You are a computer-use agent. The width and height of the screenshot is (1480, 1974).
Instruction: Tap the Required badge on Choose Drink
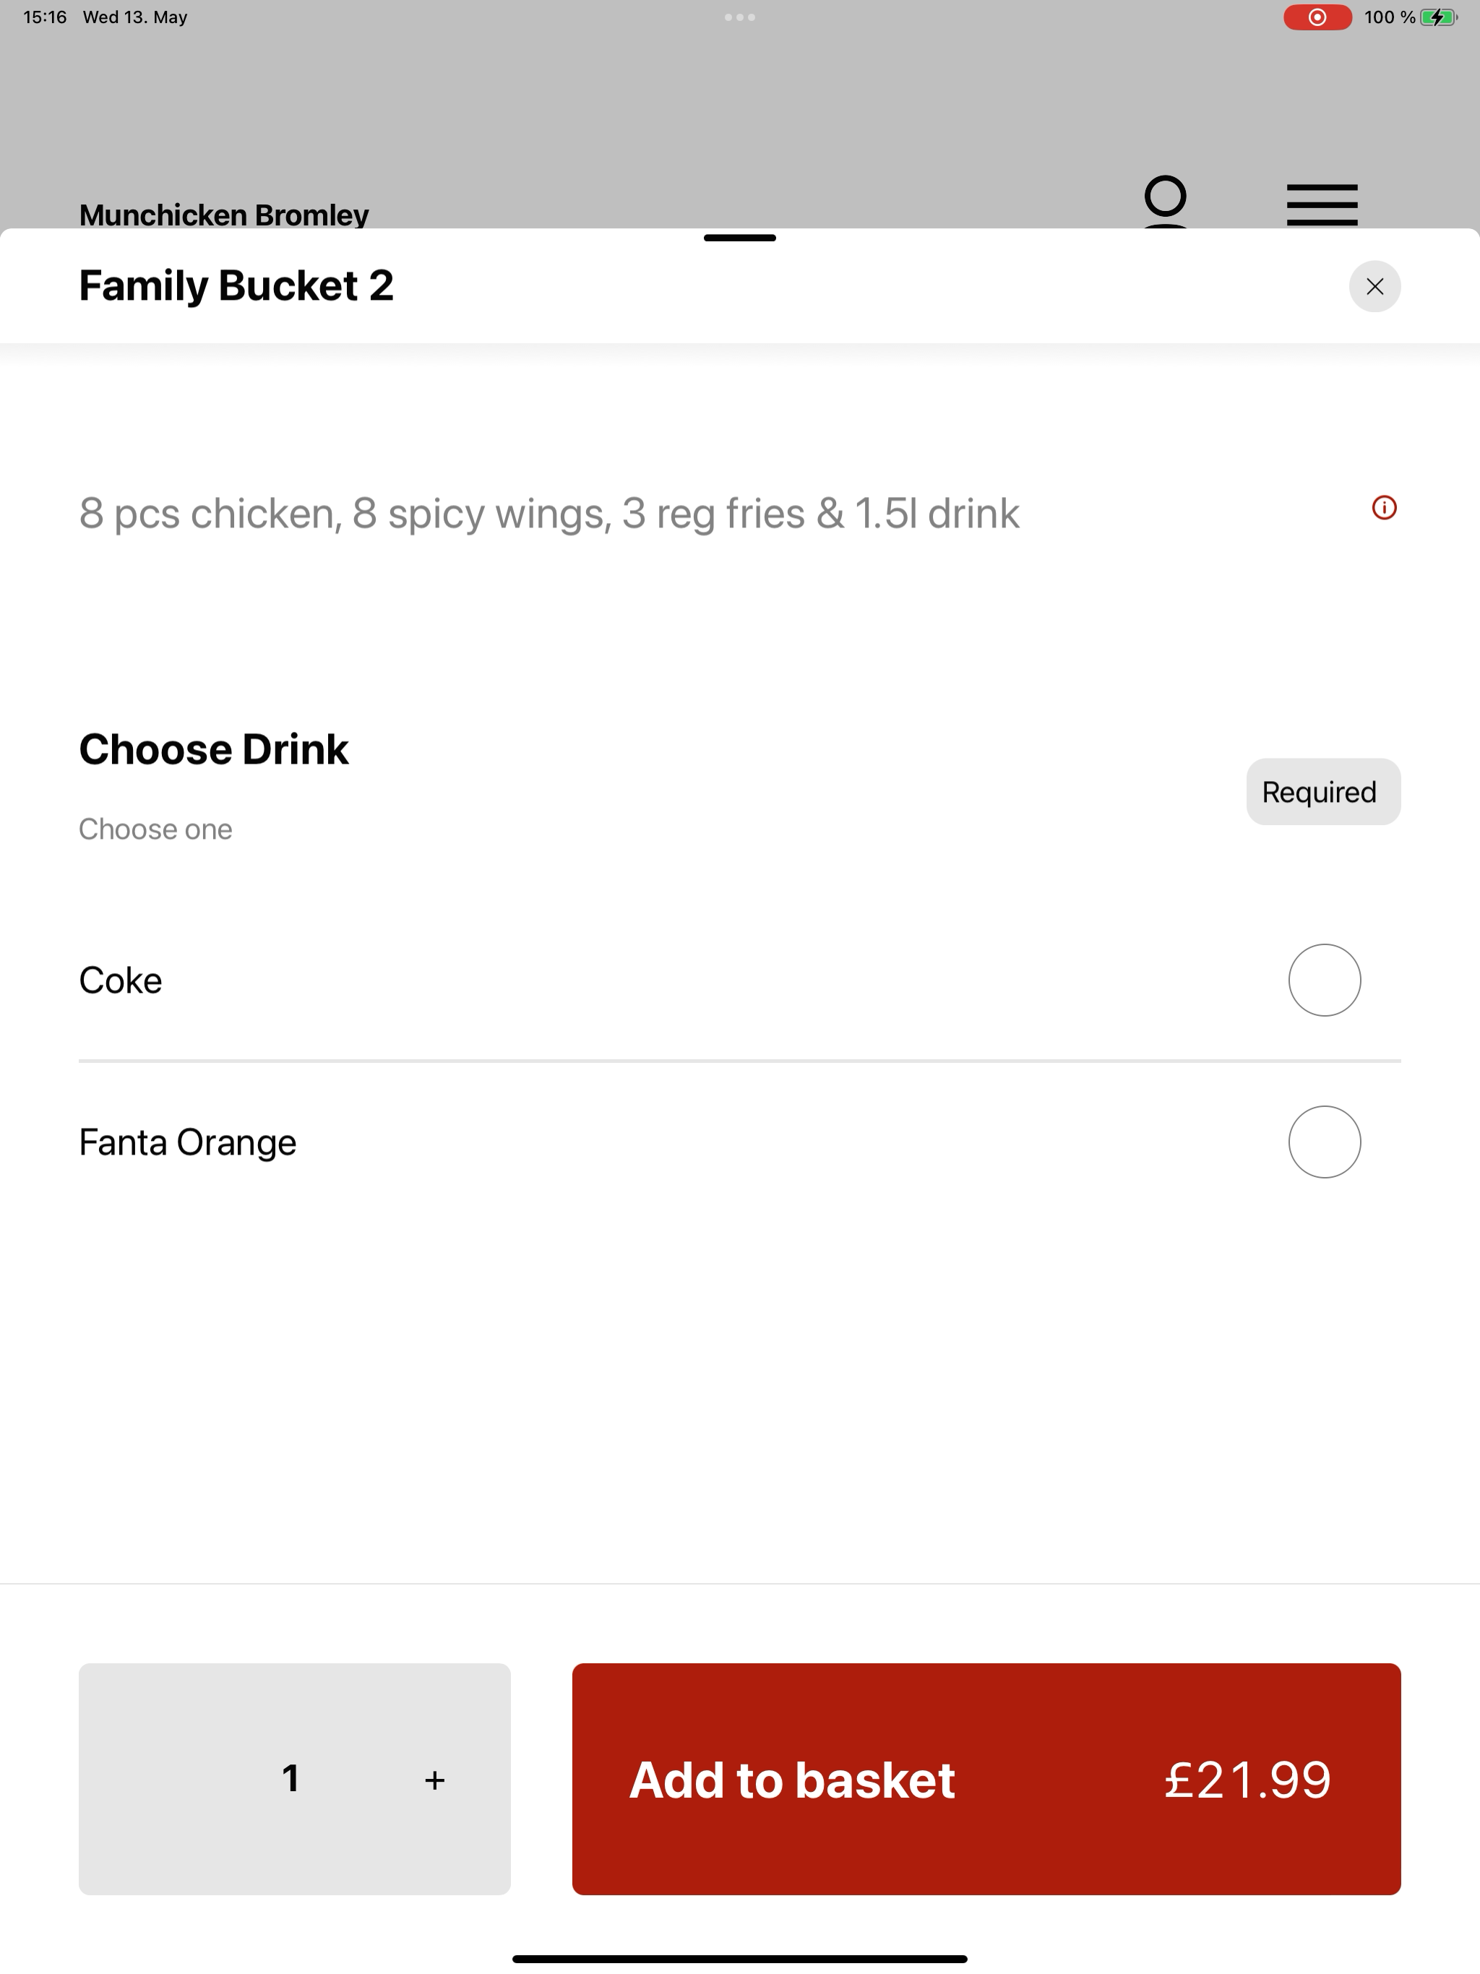[1323, 792]
